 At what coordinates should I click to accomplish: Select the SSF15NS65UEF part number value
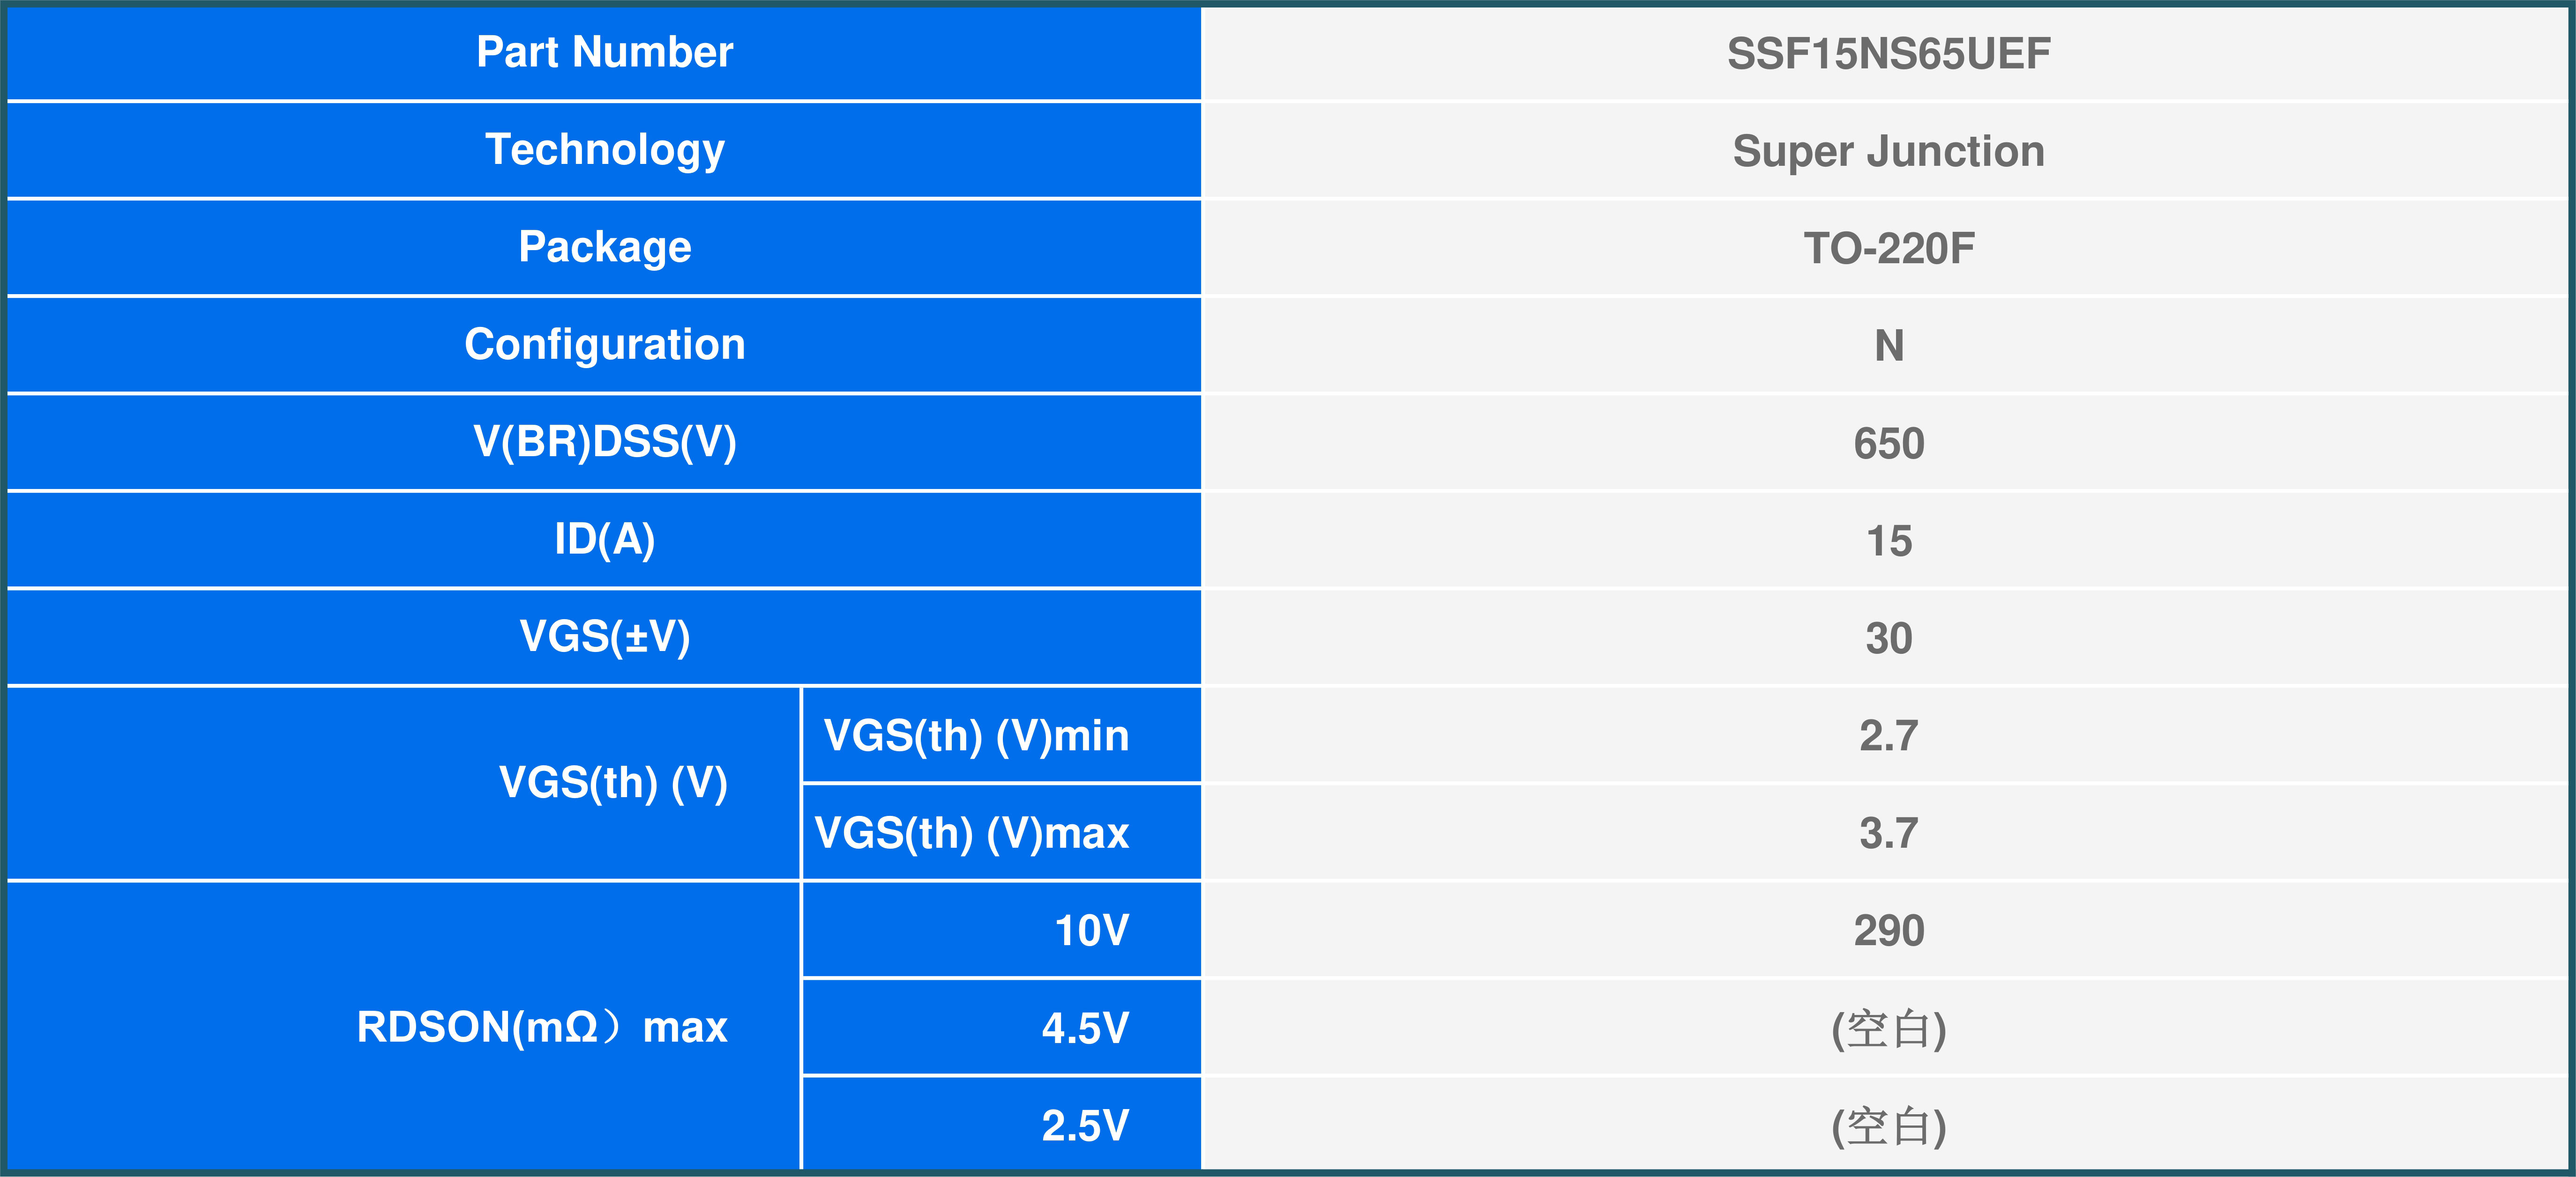coord(1888,54)
